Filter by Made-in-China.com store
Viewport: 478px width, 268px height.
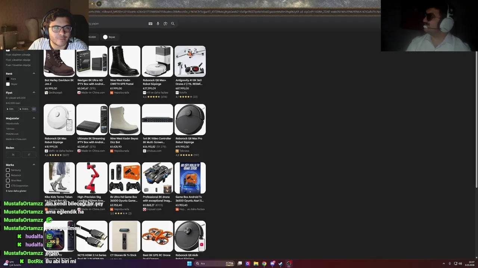click(16, 139)
